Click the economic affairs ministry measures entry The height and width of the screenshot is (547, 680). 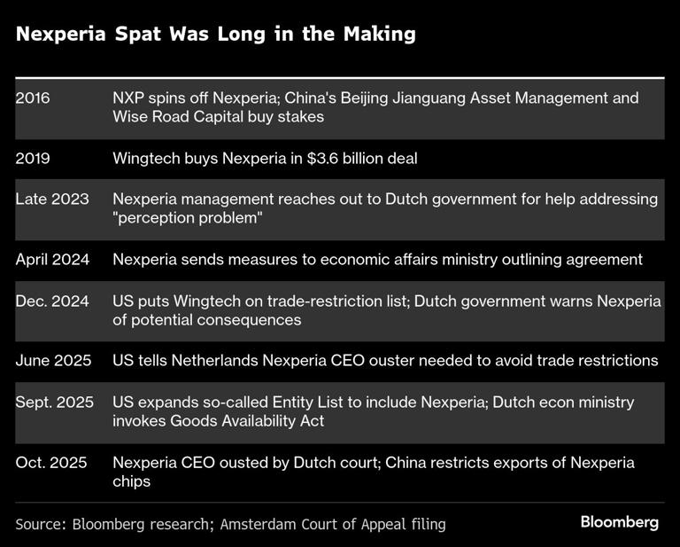click(377, 260)
